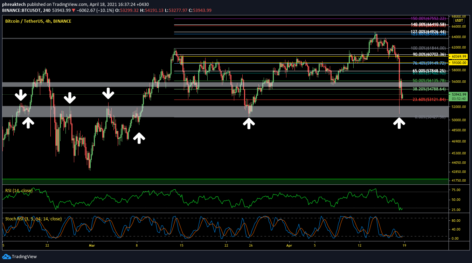Click the RSI 25.00 axis label
The width and height of the screenshot is (472, 263).
click(456, 210)
